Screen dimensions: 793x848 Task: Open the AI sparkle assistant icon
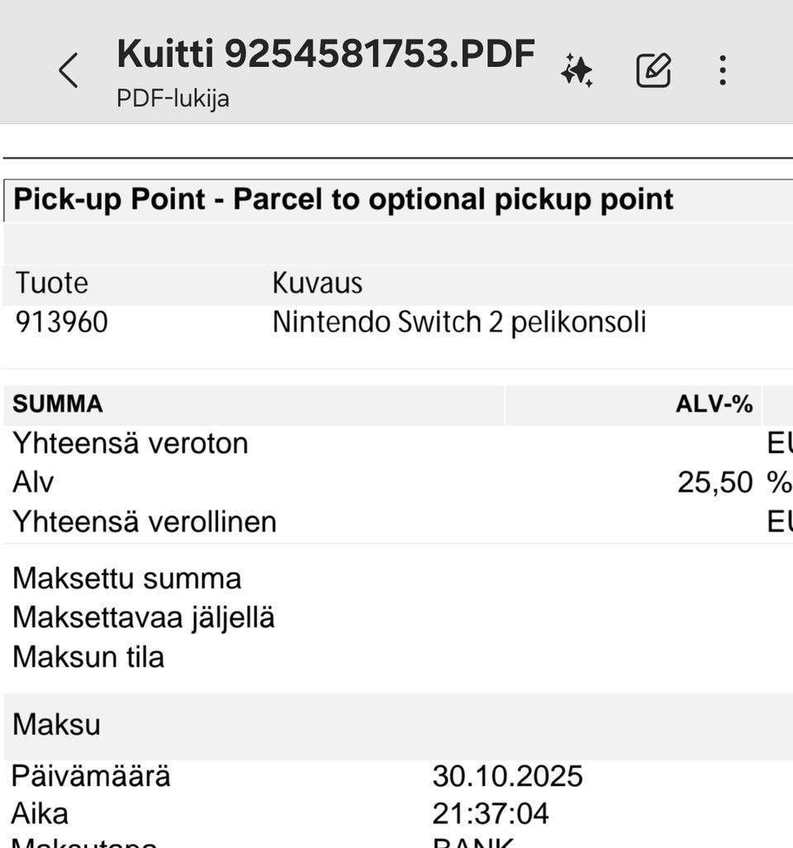click(x=577, y=70)
